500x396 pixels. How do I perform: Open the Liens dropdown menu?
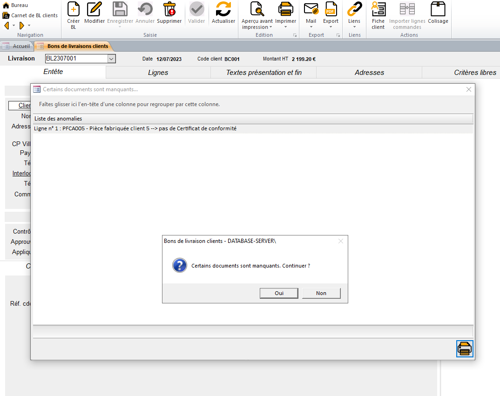(x=354, y=27)
